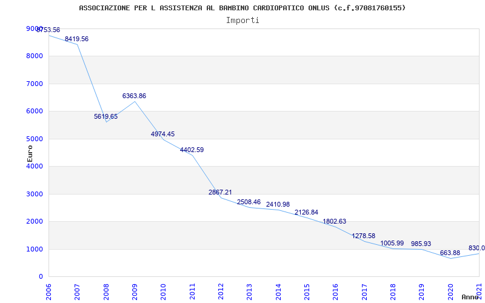
Task: Click the data label 5619.65
Action: (x=105, y=116)
